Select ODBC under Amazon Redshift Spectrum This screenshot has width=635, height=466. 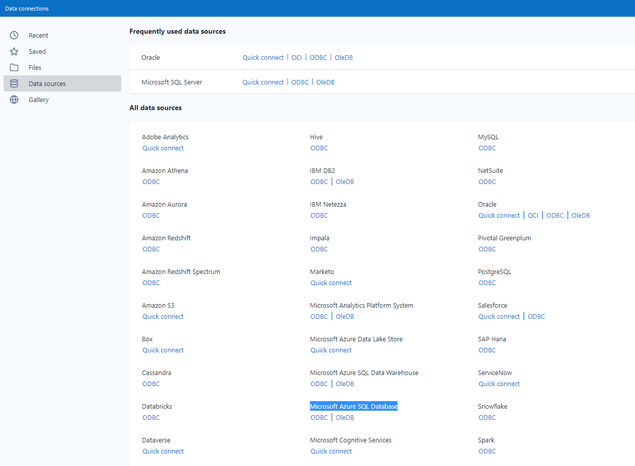(x=151, y=283)
